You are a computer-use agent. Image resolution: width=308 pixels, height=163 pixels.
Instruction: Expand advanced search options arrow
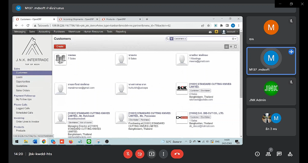pyautogui.click(x=235, y=39)
